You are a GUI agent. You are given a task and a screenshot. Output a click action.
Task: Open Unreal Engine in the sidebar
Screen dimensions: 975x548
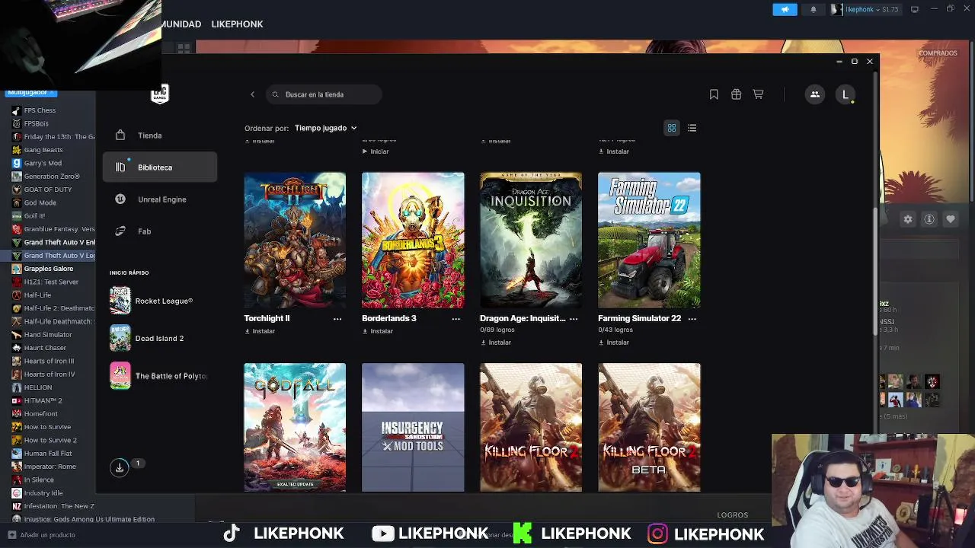click(160, 199)
